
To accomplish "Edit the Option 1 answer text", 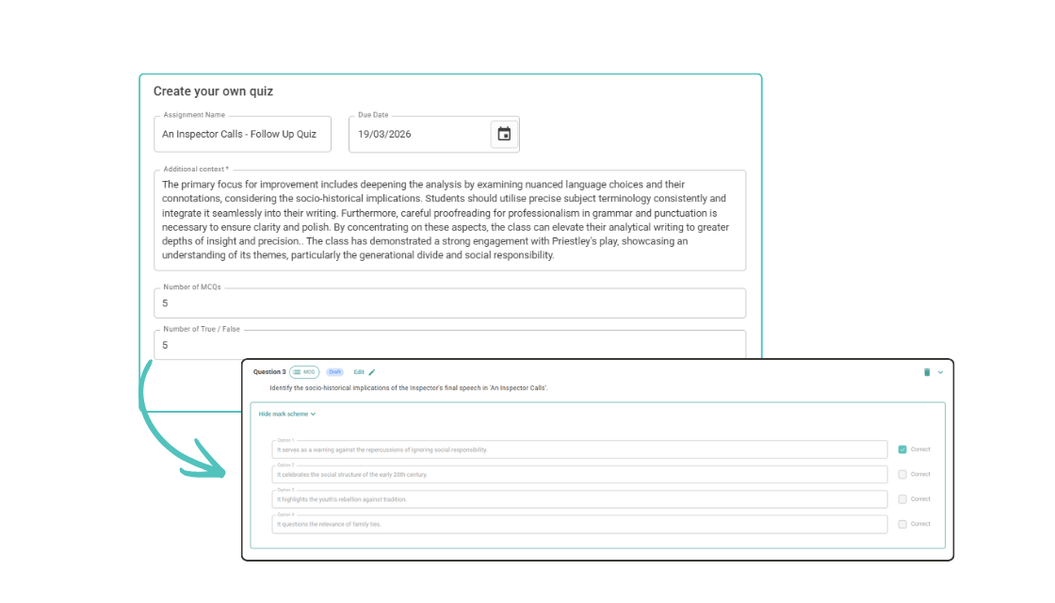I will point(579,450).
